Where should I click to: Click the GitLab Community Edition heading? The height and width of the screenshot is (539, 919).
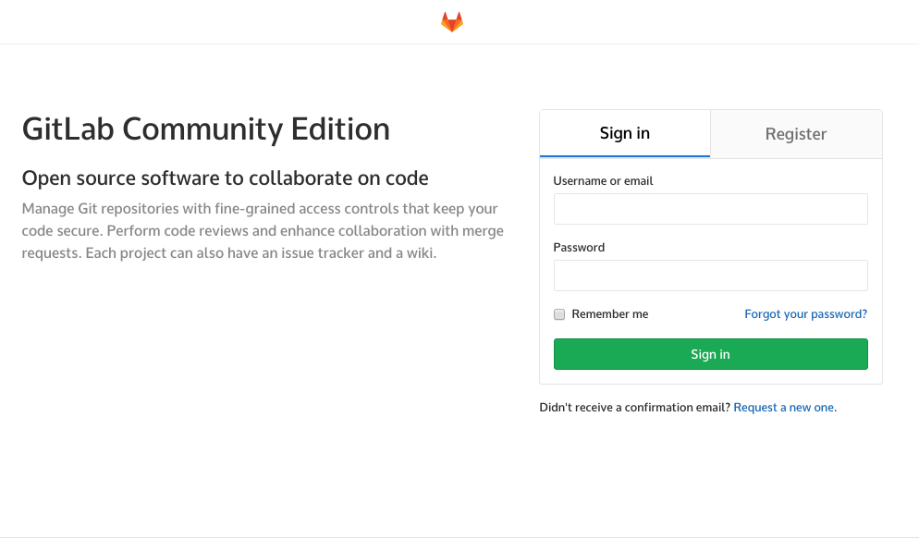pyautogui.click(x=206, y=129)
